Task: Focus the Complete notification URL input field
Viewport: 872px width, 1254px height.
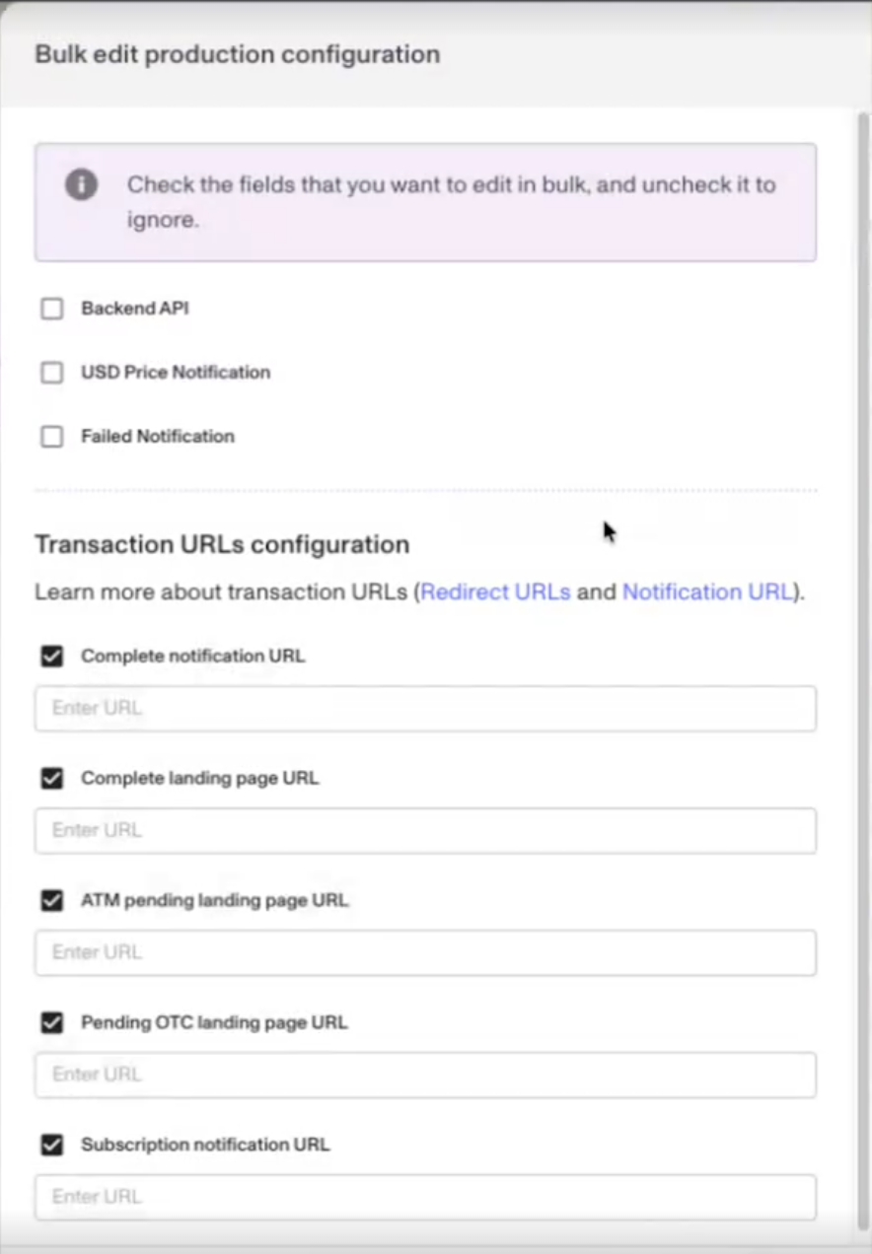Action: 425,709
